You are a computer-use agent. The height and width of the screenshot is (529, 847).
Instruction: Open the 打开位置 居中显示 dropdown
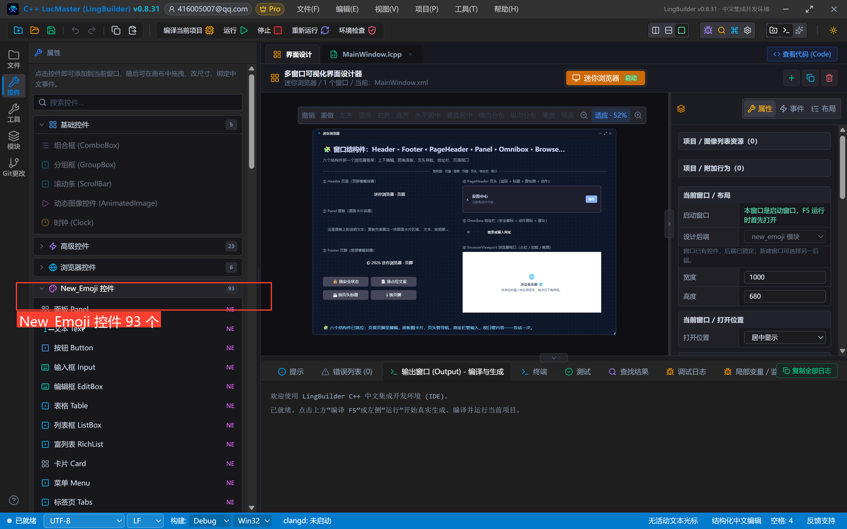coord(785,338)
